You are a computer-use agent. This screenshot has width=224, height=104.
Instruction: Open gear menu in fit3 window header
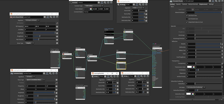[105, 77]
